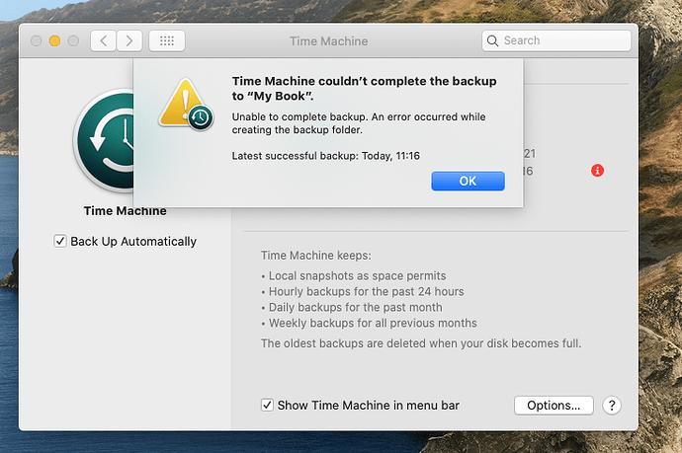Viewport: 682px width, 453px height.
Task: Click "Local snapshots as space permits" line
Action: click(x=357, y=275)
